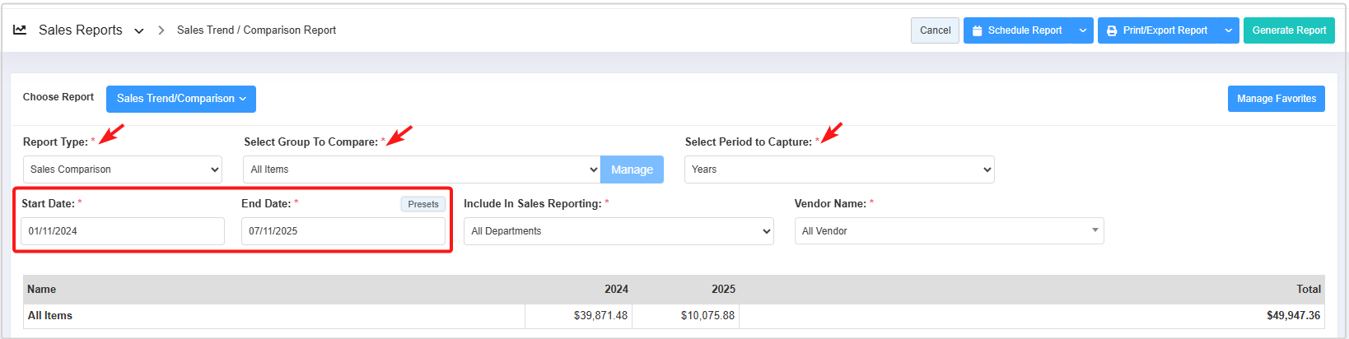Click the End Date input field

[x=343, y=231]
